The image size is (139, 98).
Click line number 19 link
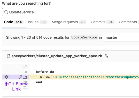25,77
